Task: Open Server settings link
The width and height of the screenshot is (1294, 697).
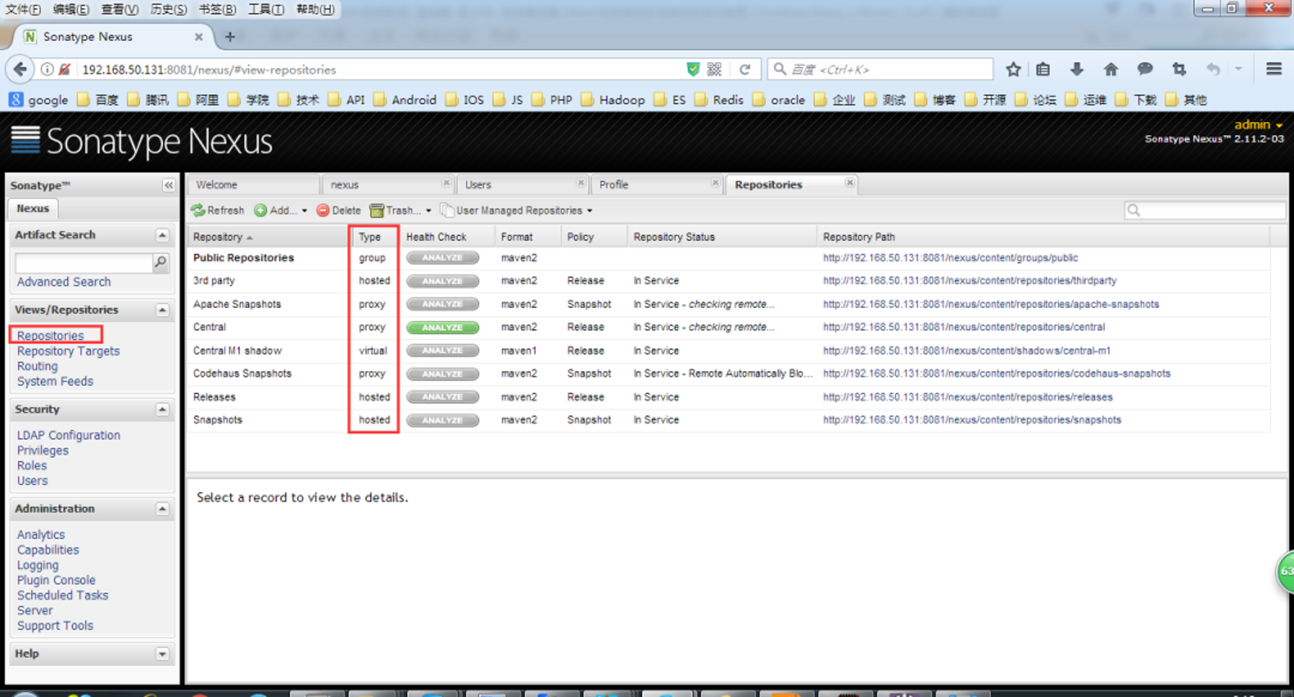Action: [x=35, y=611]
